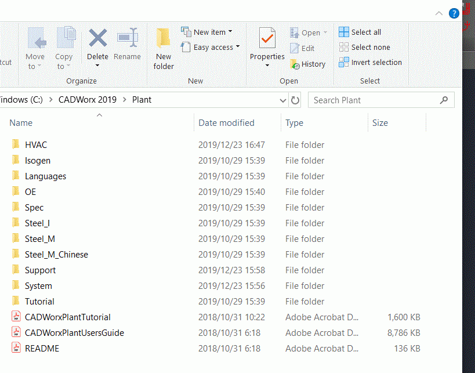Select the Languages folder icon
The image size is (475, 373).
[16, 176]
